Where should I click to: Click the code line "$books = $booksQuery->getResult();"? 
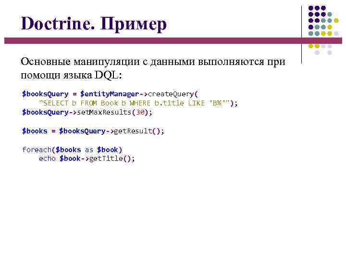(93, 131)
